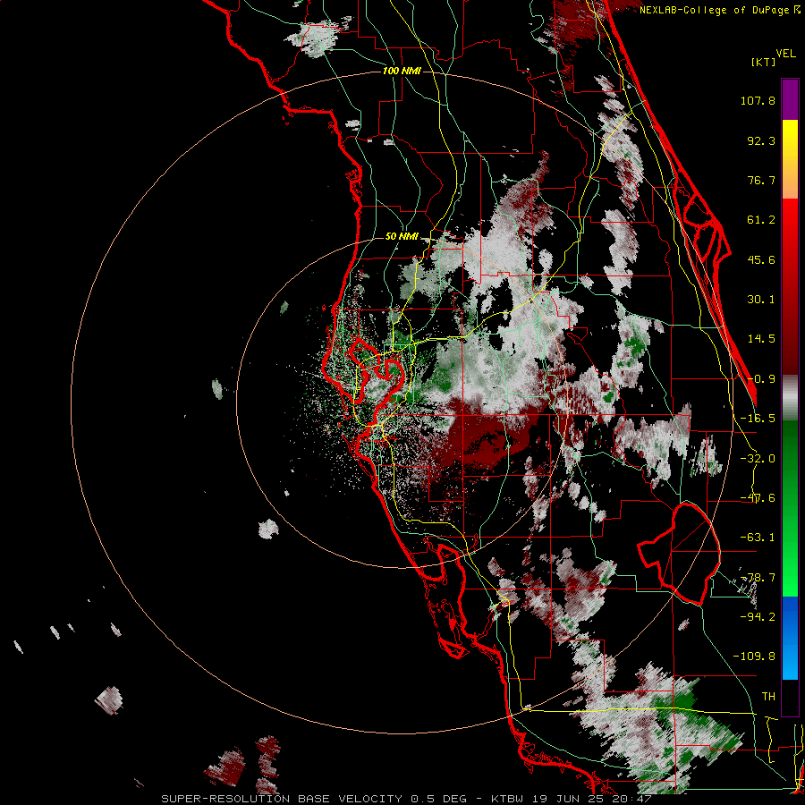Click the -94.2 velocity scale value
The image size is (805, 805).
pyautogui.click(x=758, y=617)
